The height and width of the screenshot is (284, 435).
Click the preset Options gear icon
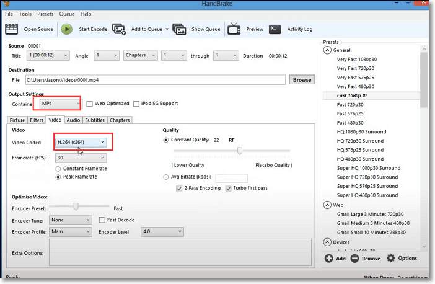[x=391, y=258]
